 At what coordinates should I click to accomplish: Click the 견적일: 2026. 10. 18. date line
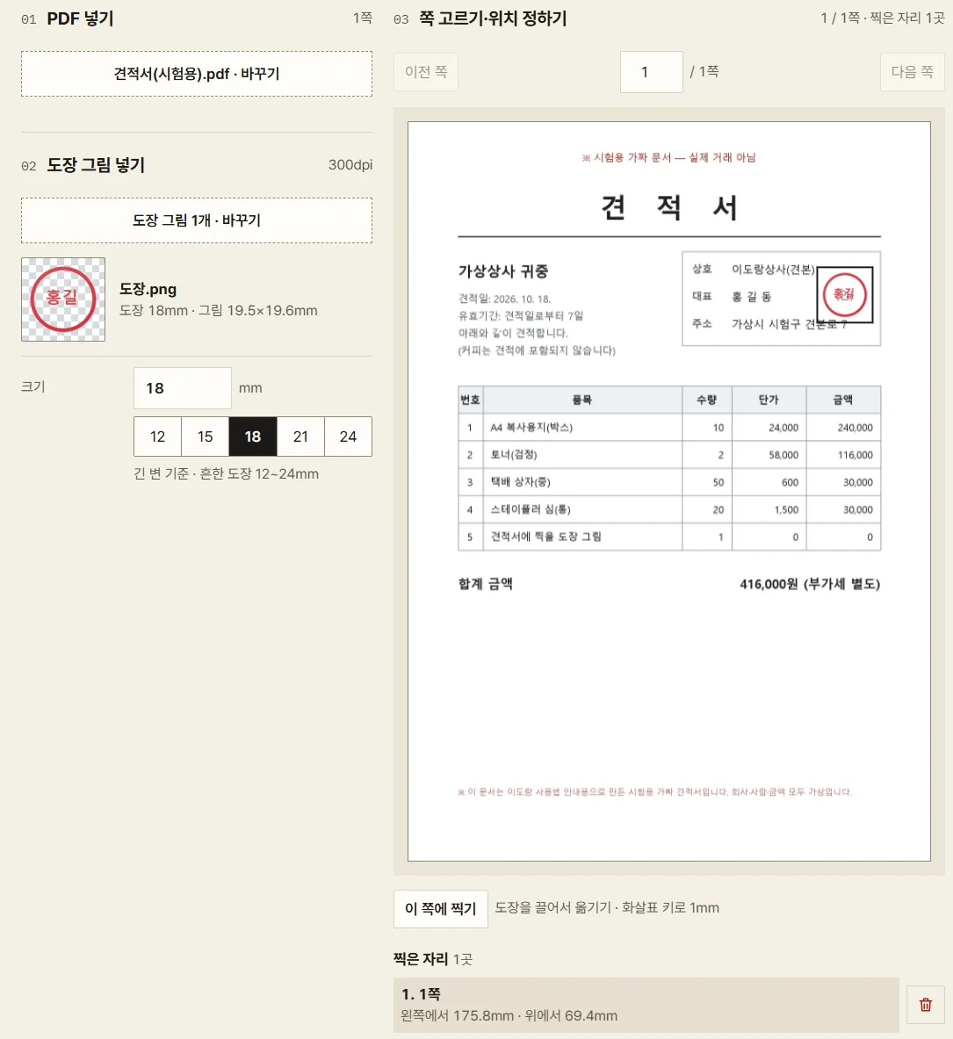[x=504, y=299]
